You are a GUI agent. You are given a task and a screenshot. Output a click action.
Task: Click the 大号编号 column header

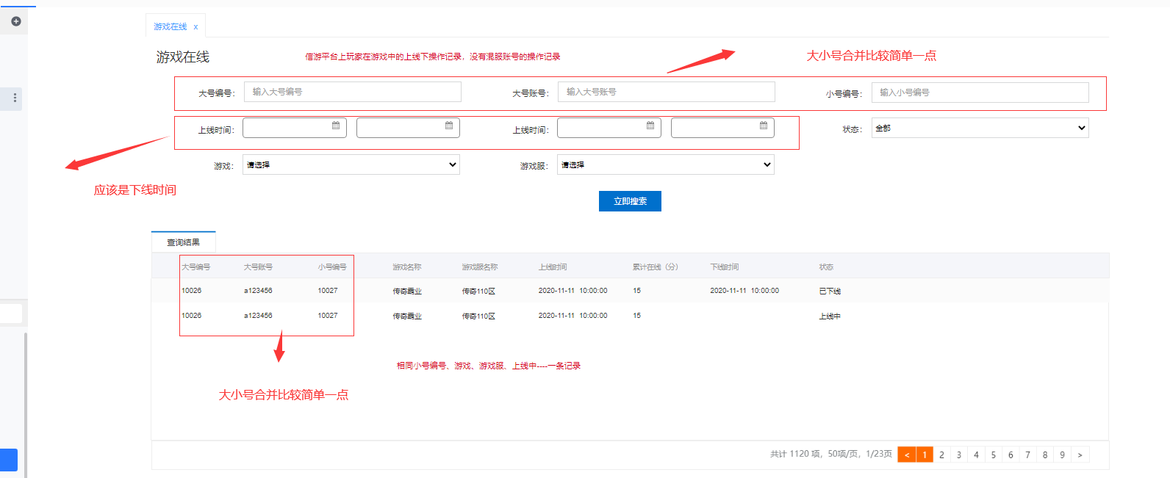coord(196,267)
